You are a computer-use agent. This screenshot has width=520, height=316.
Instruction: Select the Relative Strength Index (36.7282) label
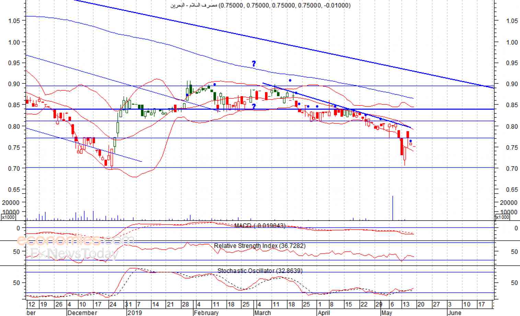(260, 246)
